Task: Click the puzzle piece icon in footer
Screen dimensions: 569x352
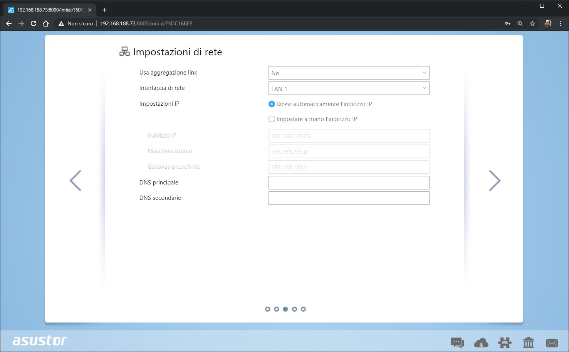Action: pos(505,342)
